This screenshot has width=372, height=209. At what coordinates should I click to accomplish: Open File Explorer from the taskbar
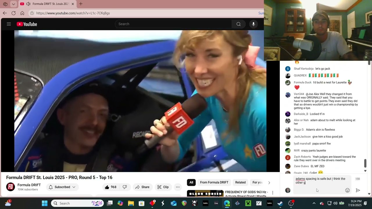(131, 203)
